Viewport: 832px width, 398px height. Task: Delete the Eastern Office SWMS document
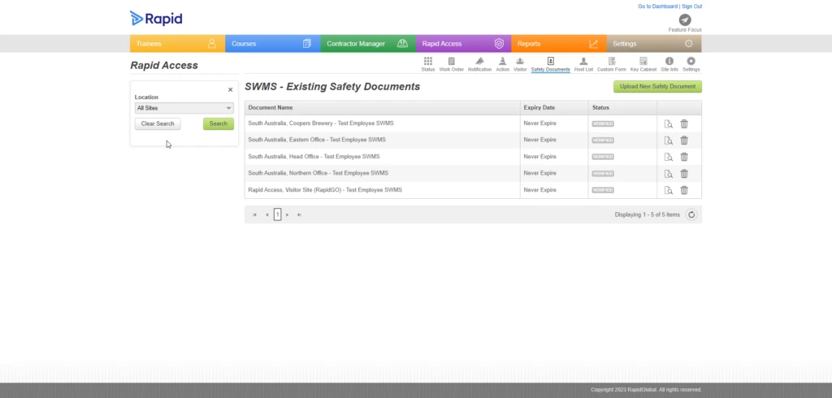coord(684,140)
